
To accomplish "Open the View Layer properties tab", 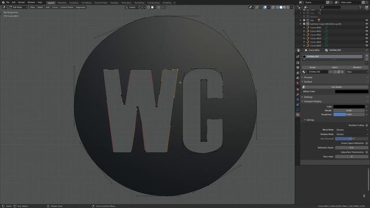I will click(x=298, y=73).
